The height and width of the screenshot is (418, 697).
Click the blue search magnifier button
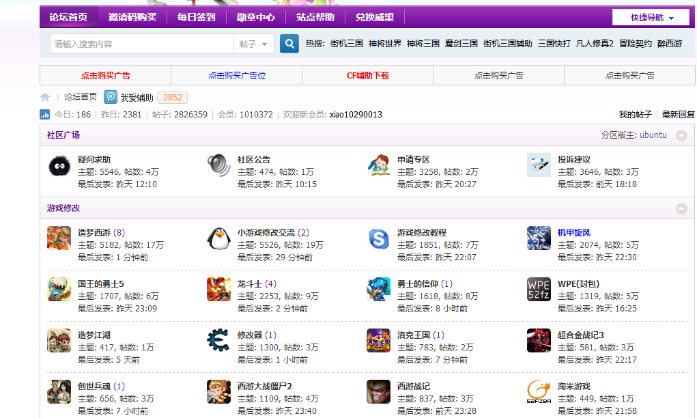[x=289, y=44]
